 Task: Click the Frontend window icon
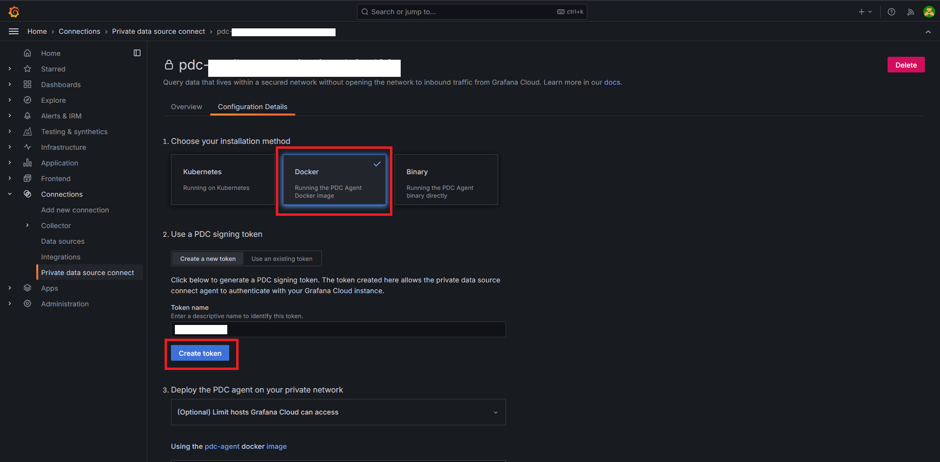pyautogui.click(x=27, y=178)
